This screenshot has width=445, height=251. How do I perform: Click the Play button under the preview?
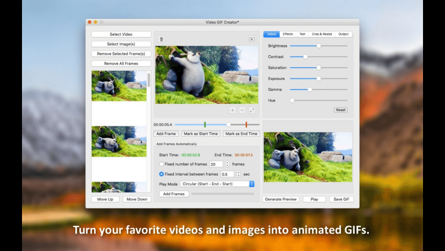pos(314,199)
